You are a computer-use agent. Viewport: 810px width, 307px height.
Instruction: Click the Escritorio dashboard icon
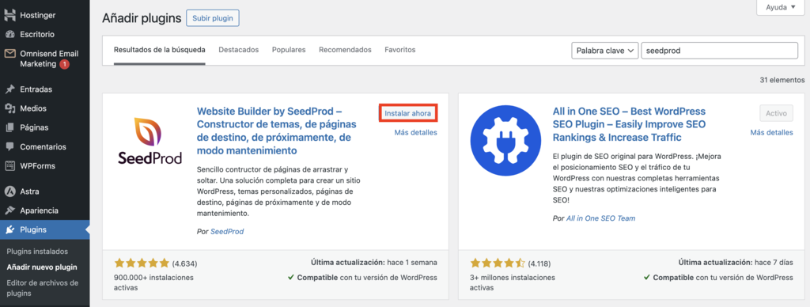tap(9, 35)
